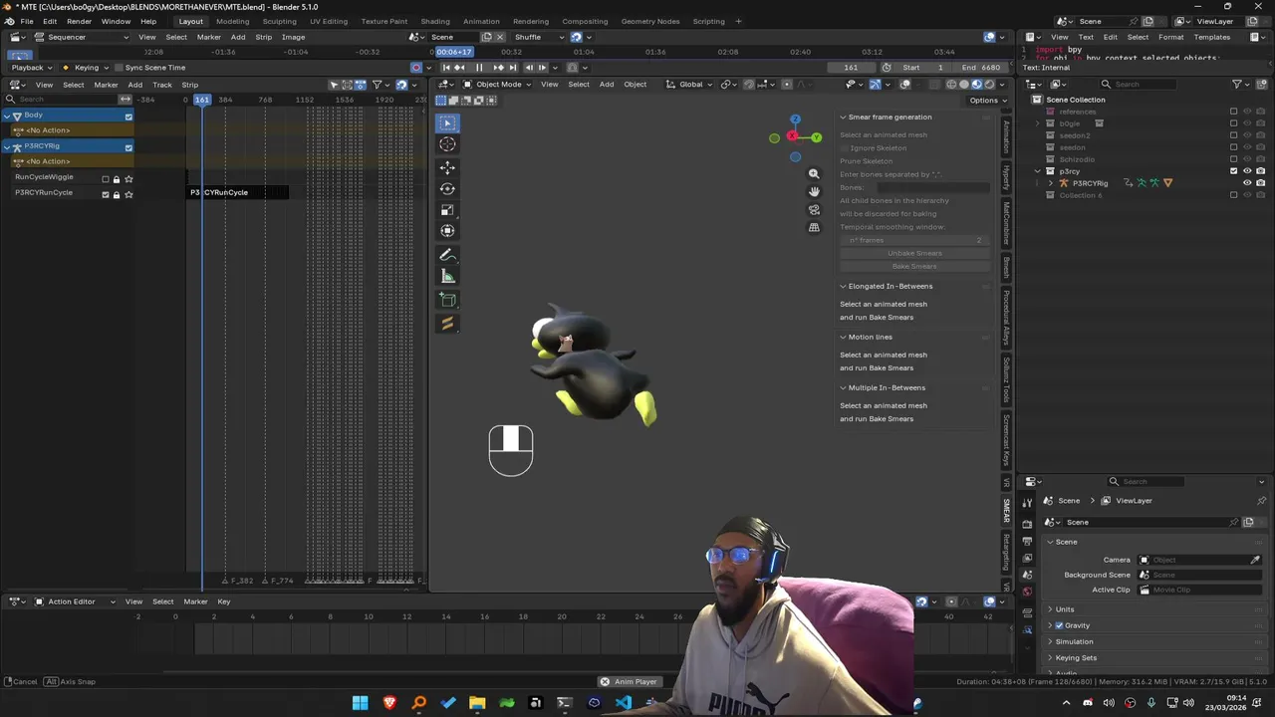Select the Move tool
The width and height of the screenshot is (1275, 717).
point(447,167)
